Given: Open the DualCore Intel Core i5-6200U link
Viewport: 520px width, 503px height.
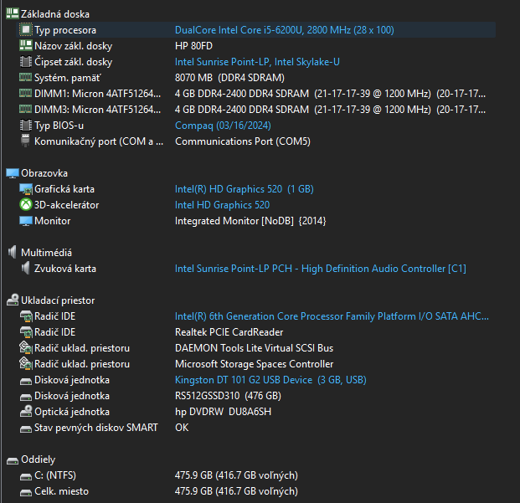Looking at the screenshot, I should tap(284, 30).
